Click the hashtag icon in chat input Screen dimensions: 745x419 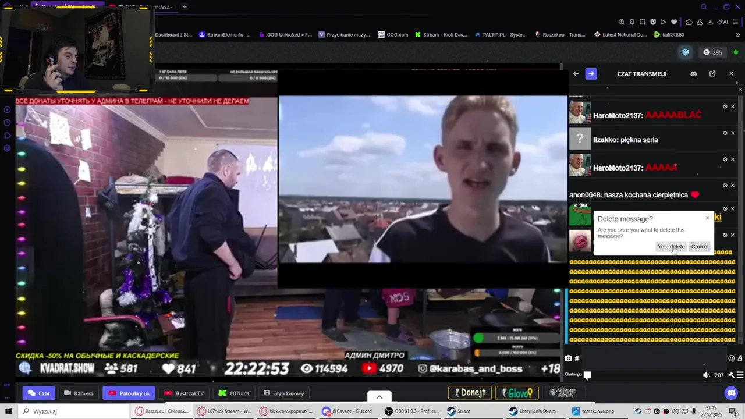click(577, 358)
